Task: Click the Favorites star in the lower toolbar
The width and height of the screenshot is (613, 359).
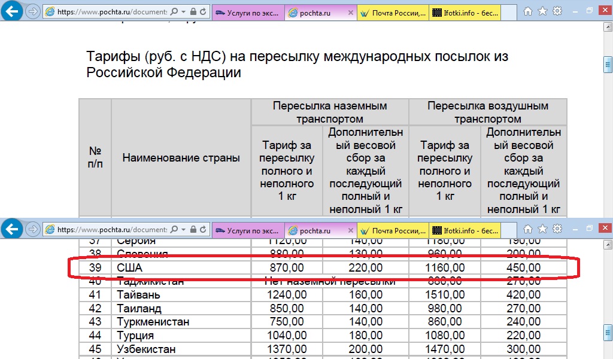Action: pyautogui.click(x=543, y=229)
